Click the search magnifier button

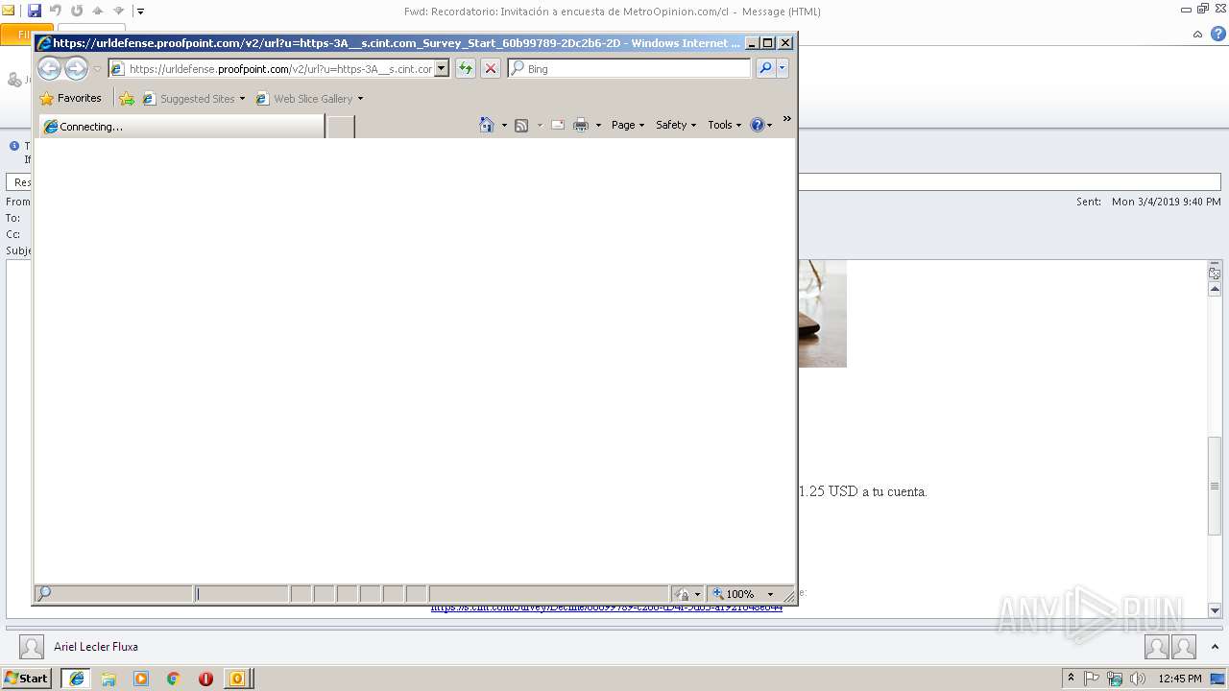coord(765,68)
